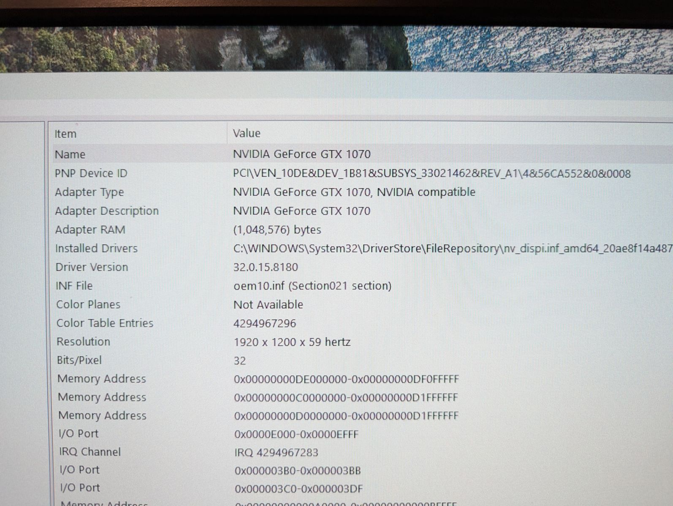Select the Color Planes row

point(88,304)
